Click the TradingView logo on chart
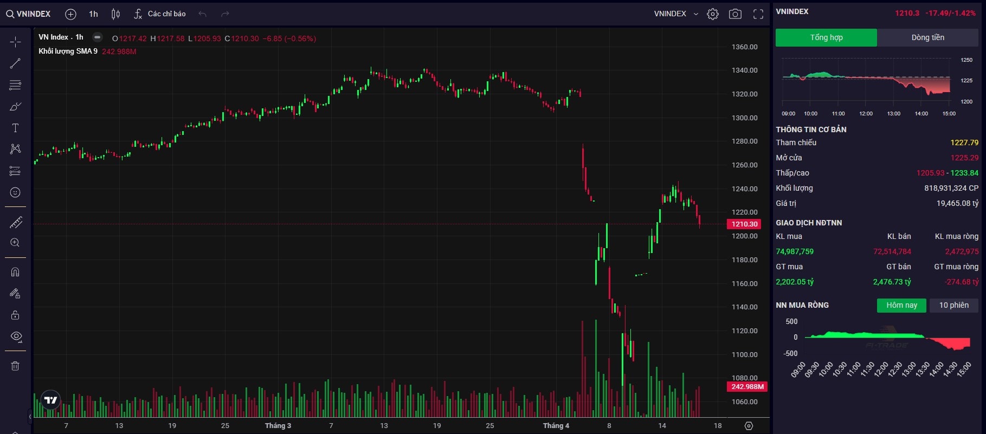986x434 pixels. pyautogui.click(x=50, y=400)
